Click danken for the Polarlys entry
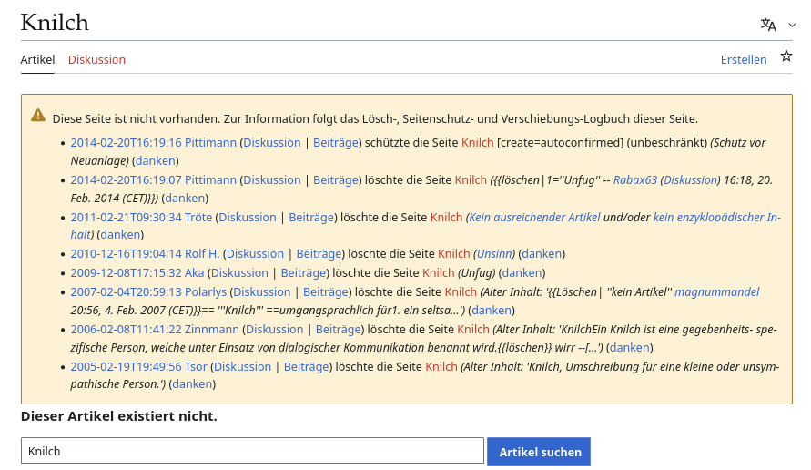This screenshot has width=811, height=470. pyautogui.click(x=492, y=310)
